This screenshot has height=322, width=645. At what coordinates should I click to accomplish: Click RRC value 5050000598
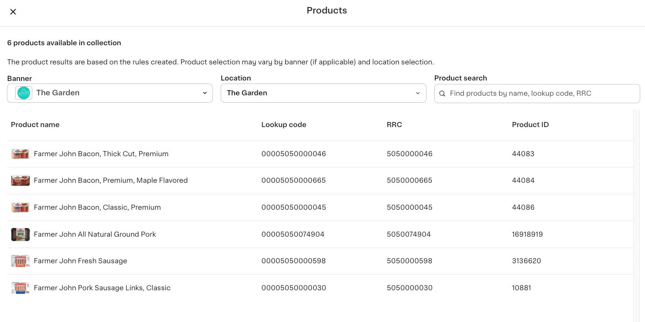tap(410, 261)
